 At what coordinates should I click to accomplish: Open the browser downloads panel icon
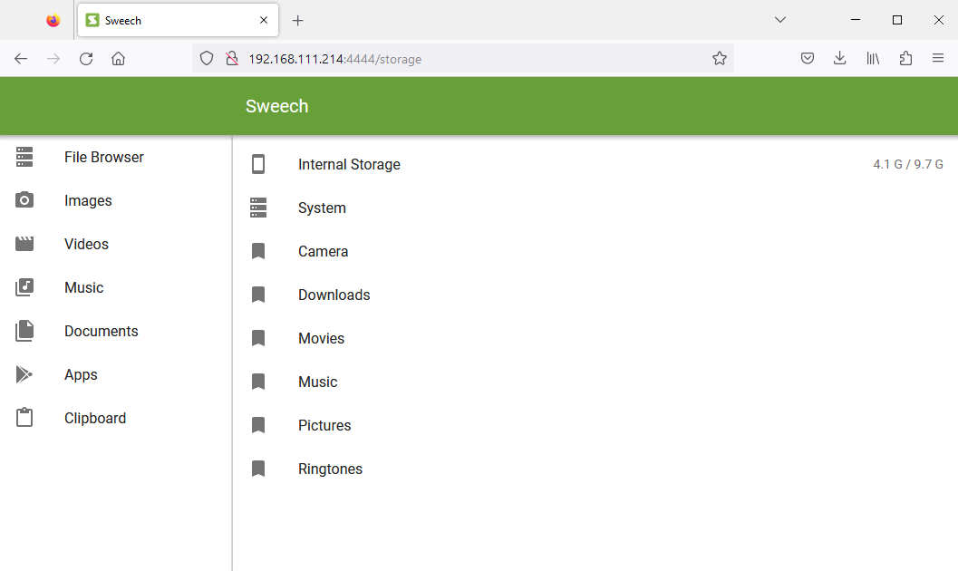(840, 59)
